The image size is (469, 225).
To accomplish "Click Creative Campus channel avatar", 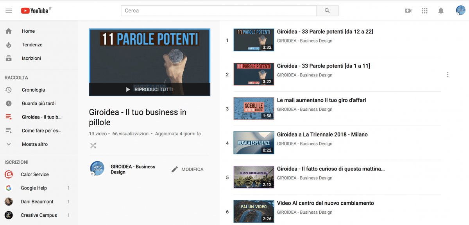I will click(9, 215).
